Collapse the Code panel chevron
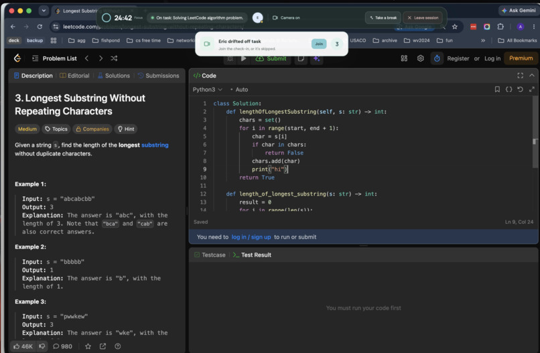 pos(532,75)
